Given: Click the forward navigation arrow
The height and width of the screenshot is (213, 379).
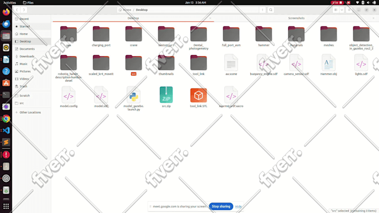Looking at the screenshot, I should pyautogui.click(x=23, y=10).
